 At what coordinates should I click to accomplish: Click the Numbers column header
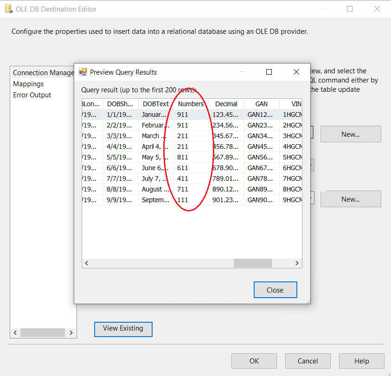(191, 104)
